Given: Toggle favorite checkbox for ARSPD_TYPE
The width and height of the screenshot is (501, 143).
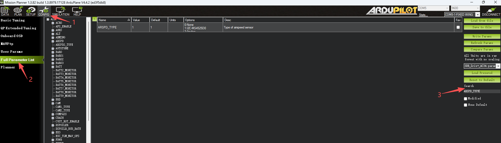Looking at the screenshot, I should (x=458, y=27).
